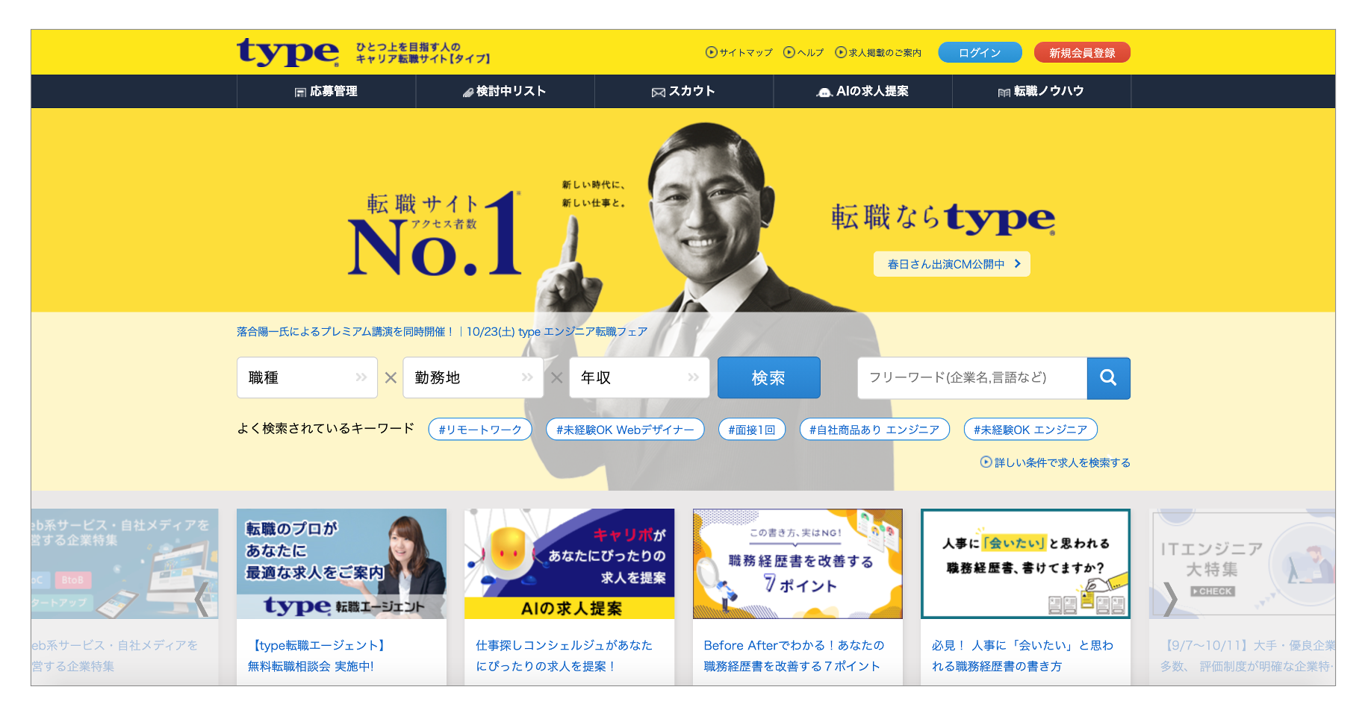Open AIの求人提案 in navigation bar
Image resolution: width=1365 pixels, height=710 pixels.
click(x=862, y=91)
